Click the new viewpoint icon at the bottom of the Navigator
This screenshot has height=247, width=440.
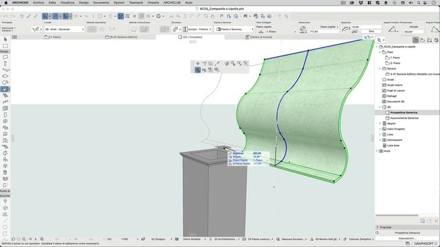(x=423, y=221)
